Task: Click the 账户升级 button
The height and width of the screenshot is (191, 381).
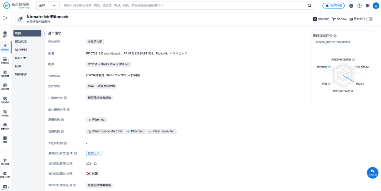Action: pos(333,6)
